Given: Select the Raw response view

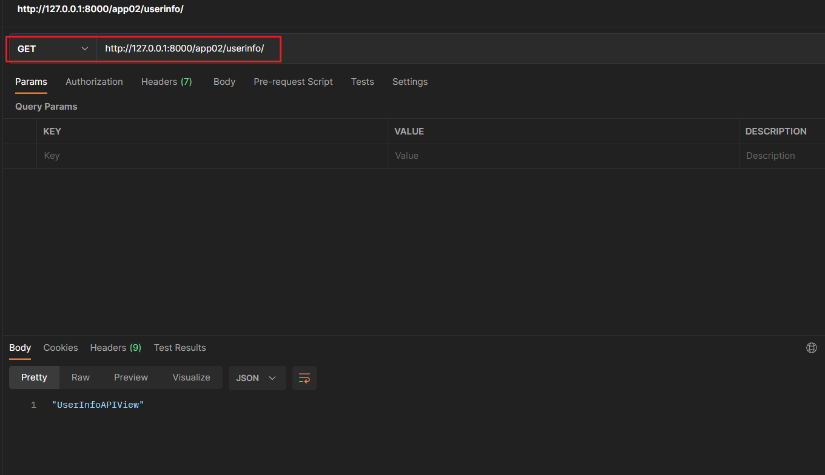Looking at the screenshot, I should pos(81,377).
